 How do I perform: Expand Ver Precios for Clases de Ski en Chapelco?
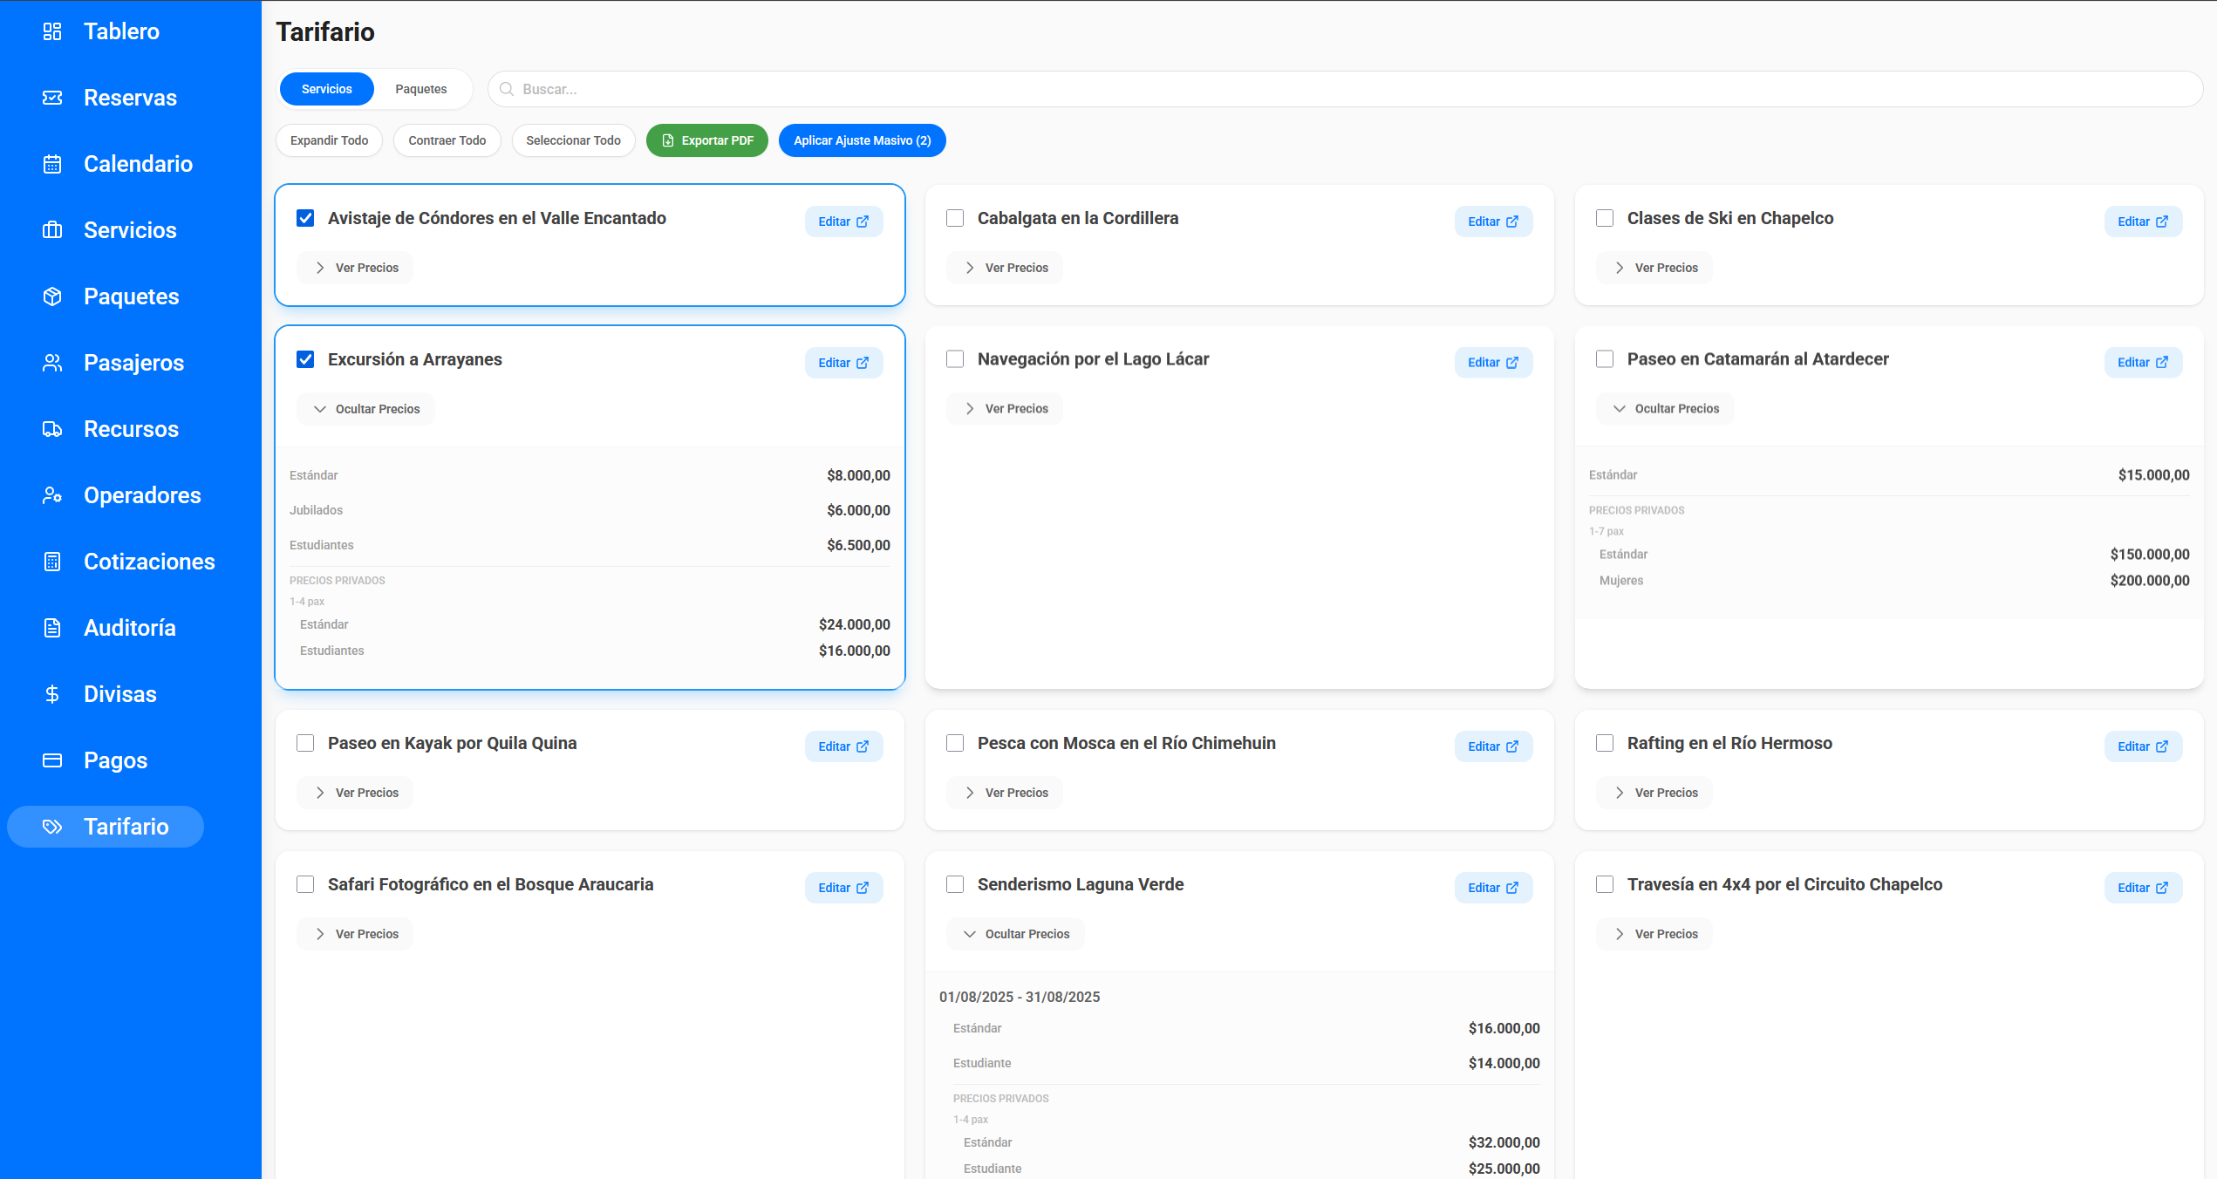tap(1654, 268)
